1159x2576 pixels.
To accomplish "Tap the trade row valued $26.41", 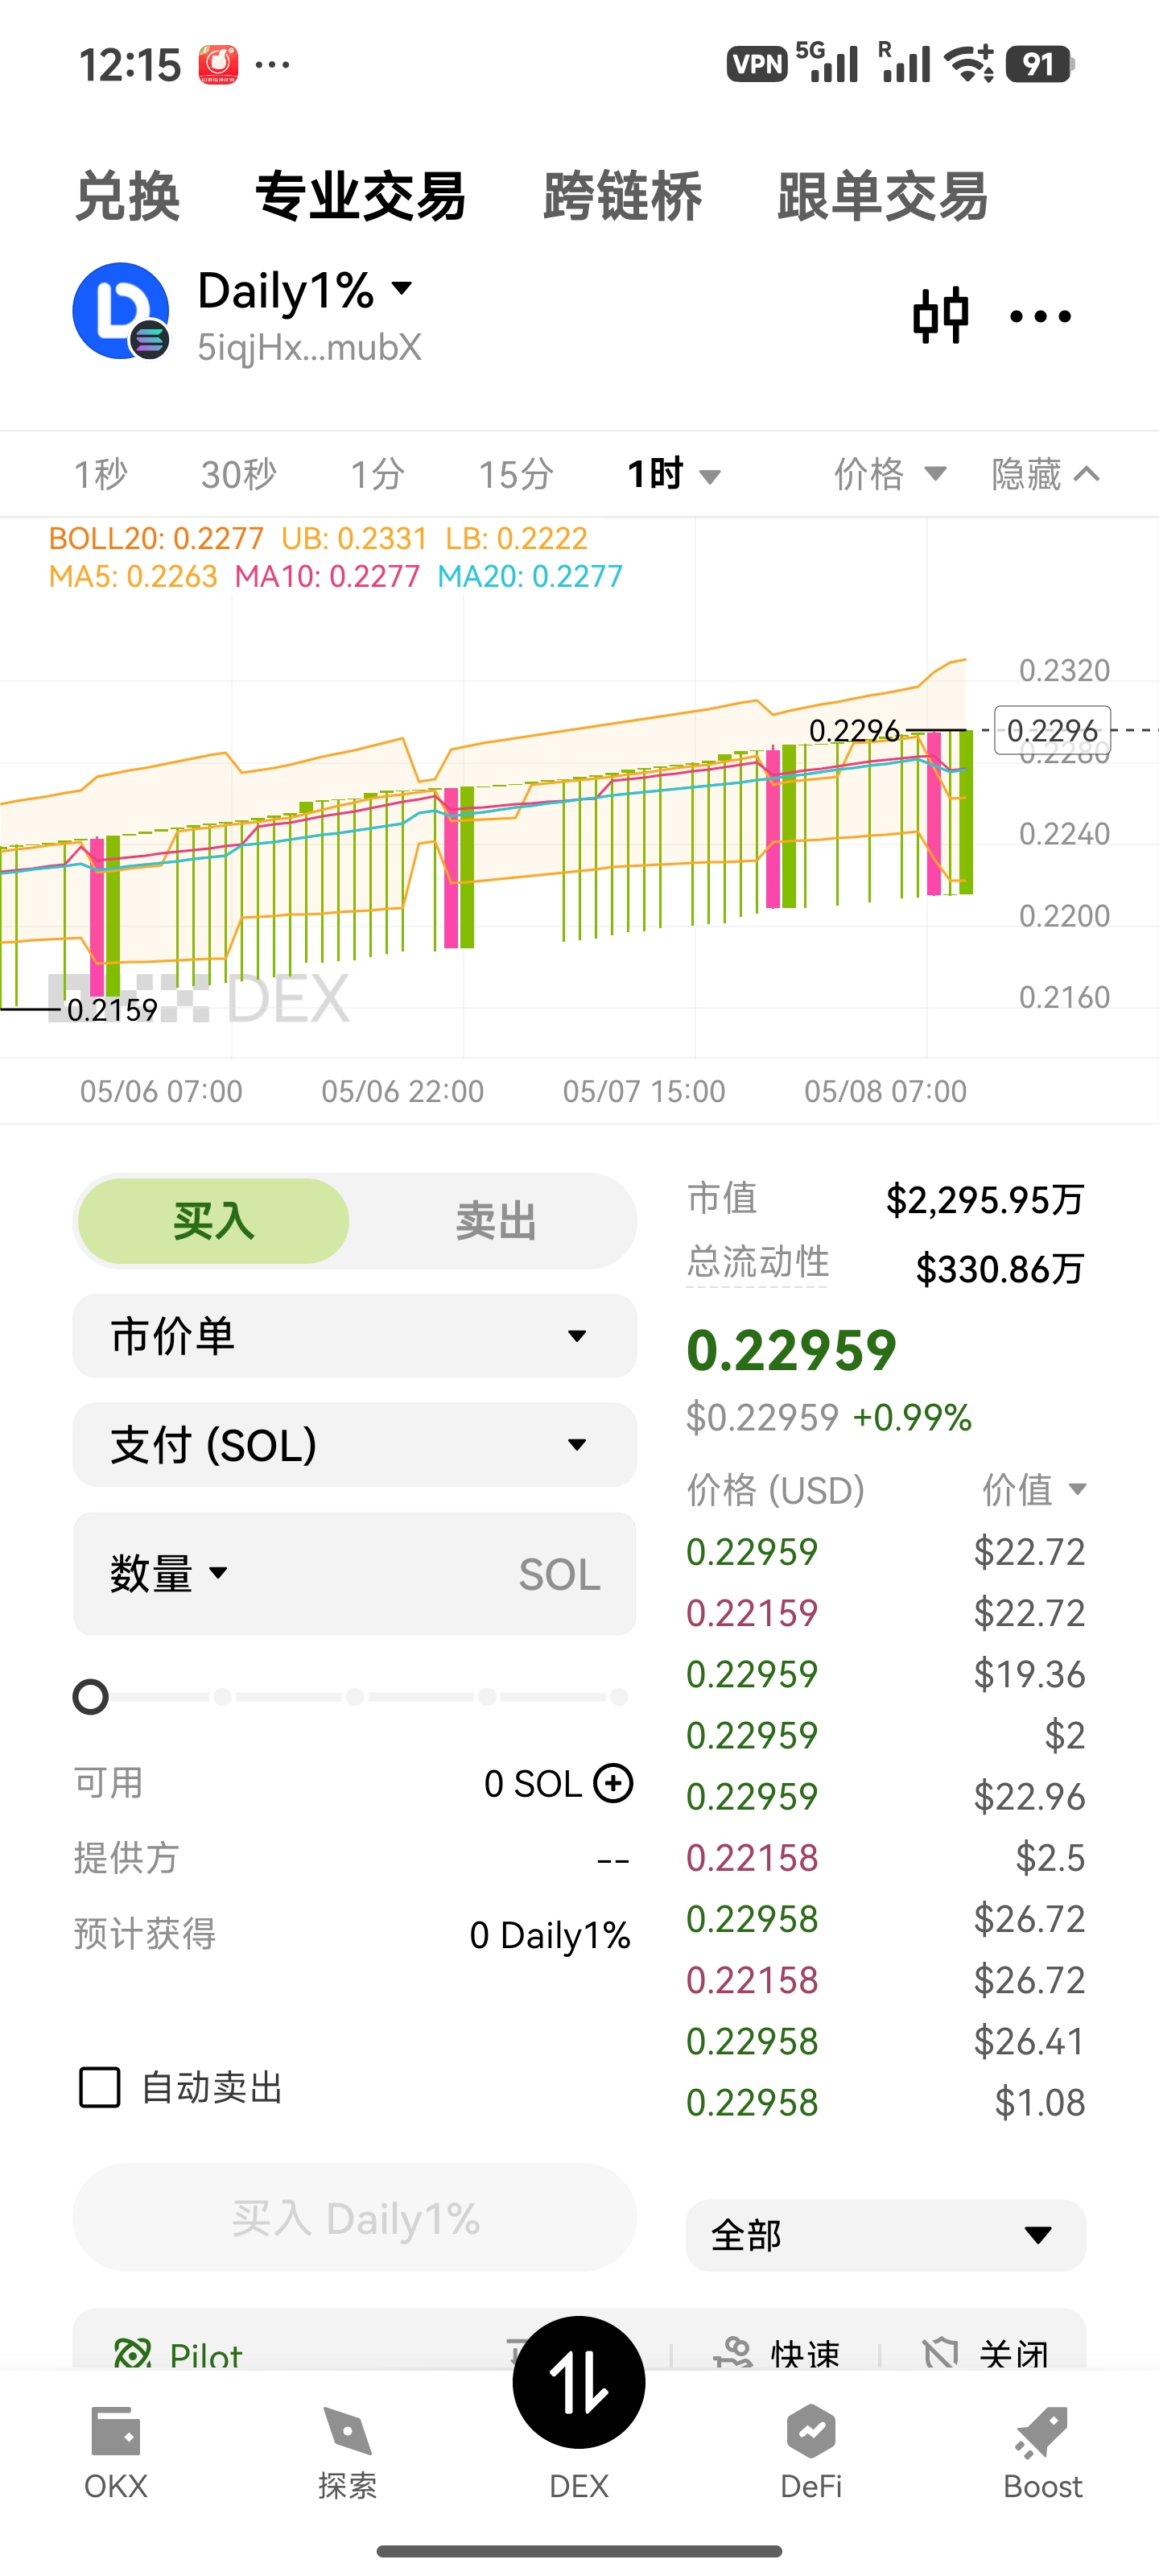I will click(x=885, y=2041).
